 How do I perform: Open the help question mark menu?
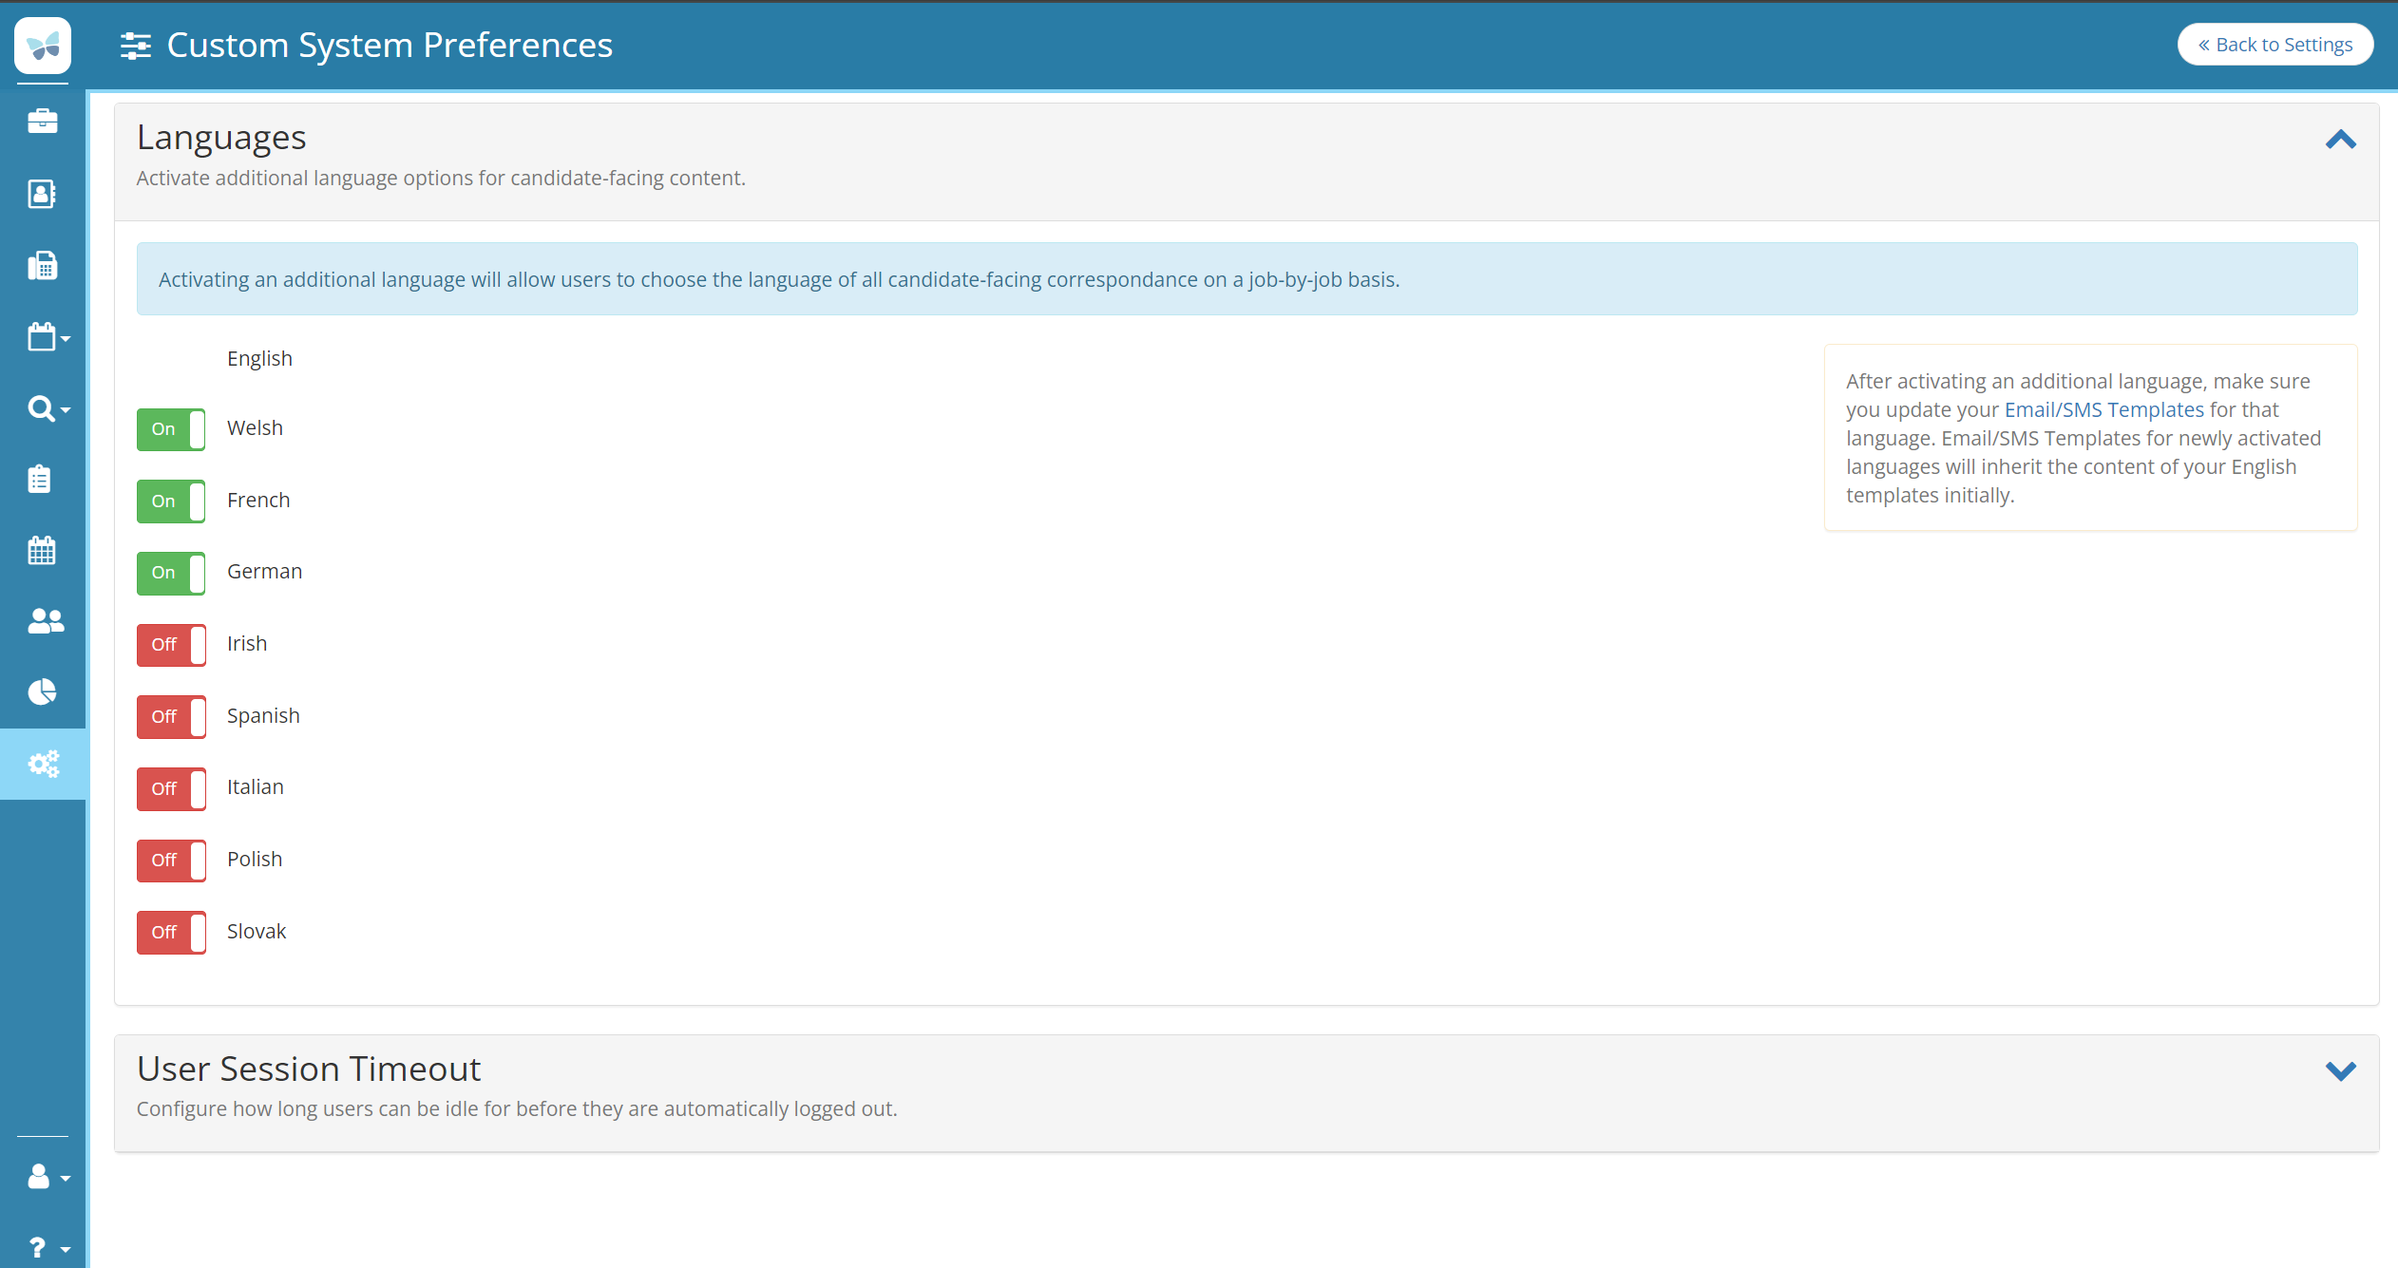click(x=48, y=1247)
